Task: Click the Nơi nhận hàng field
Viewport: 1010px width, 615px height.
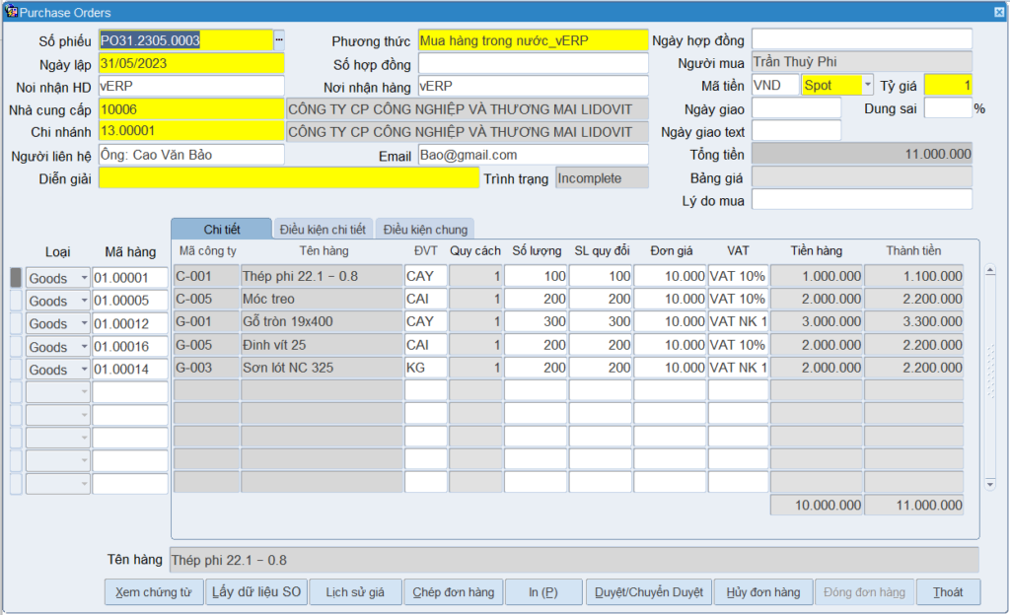Action: [534, 86]
